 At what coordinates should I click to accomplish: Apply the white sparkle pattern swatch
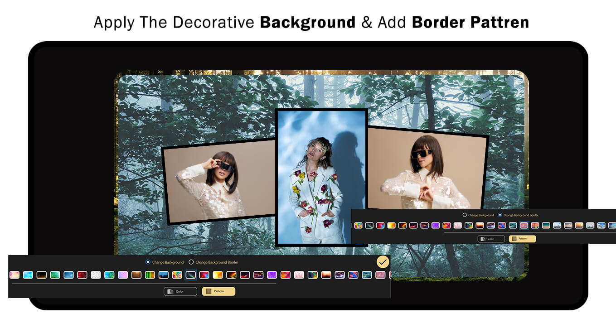96,275
